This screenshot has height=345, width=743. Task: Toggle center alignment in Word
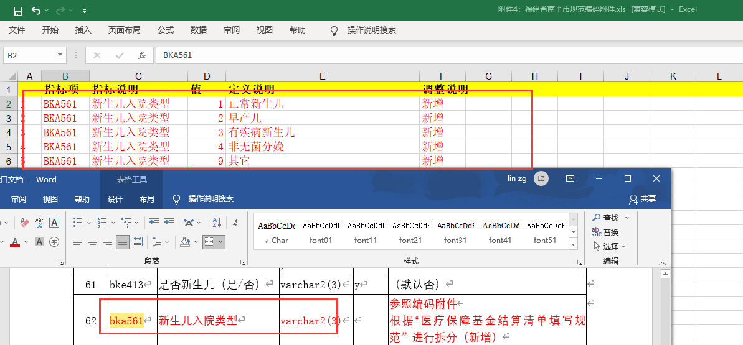click(x=93, y=242)
